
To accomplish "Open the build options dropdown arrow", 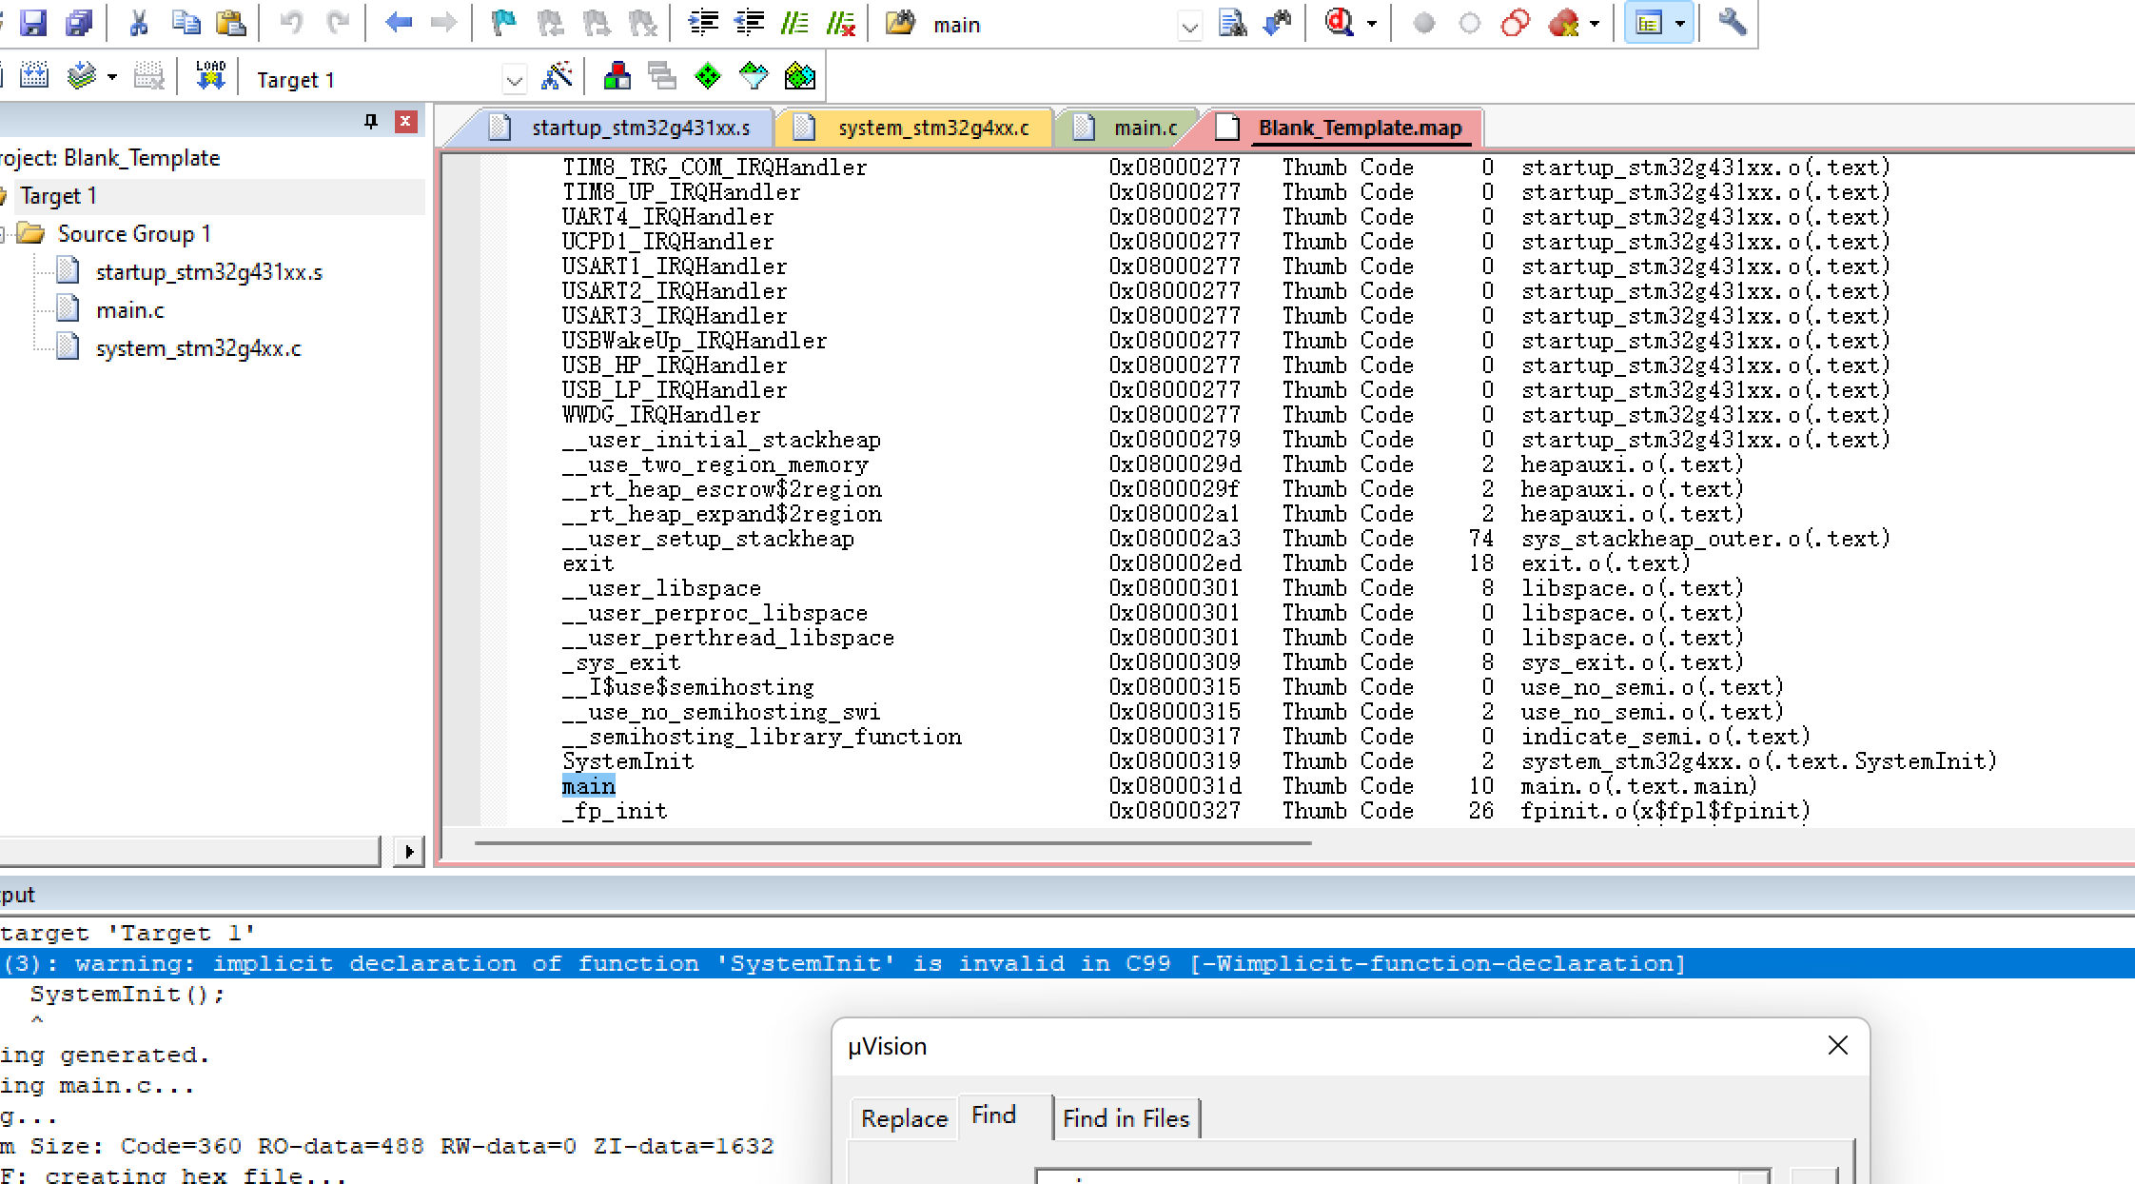I will tap(112, 77).
